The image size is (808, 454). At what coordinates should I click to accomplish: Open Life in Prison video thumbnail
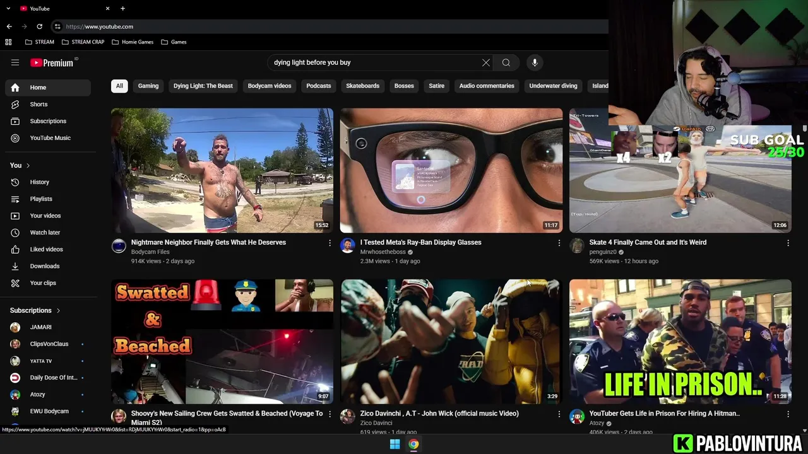coord(680,341)
